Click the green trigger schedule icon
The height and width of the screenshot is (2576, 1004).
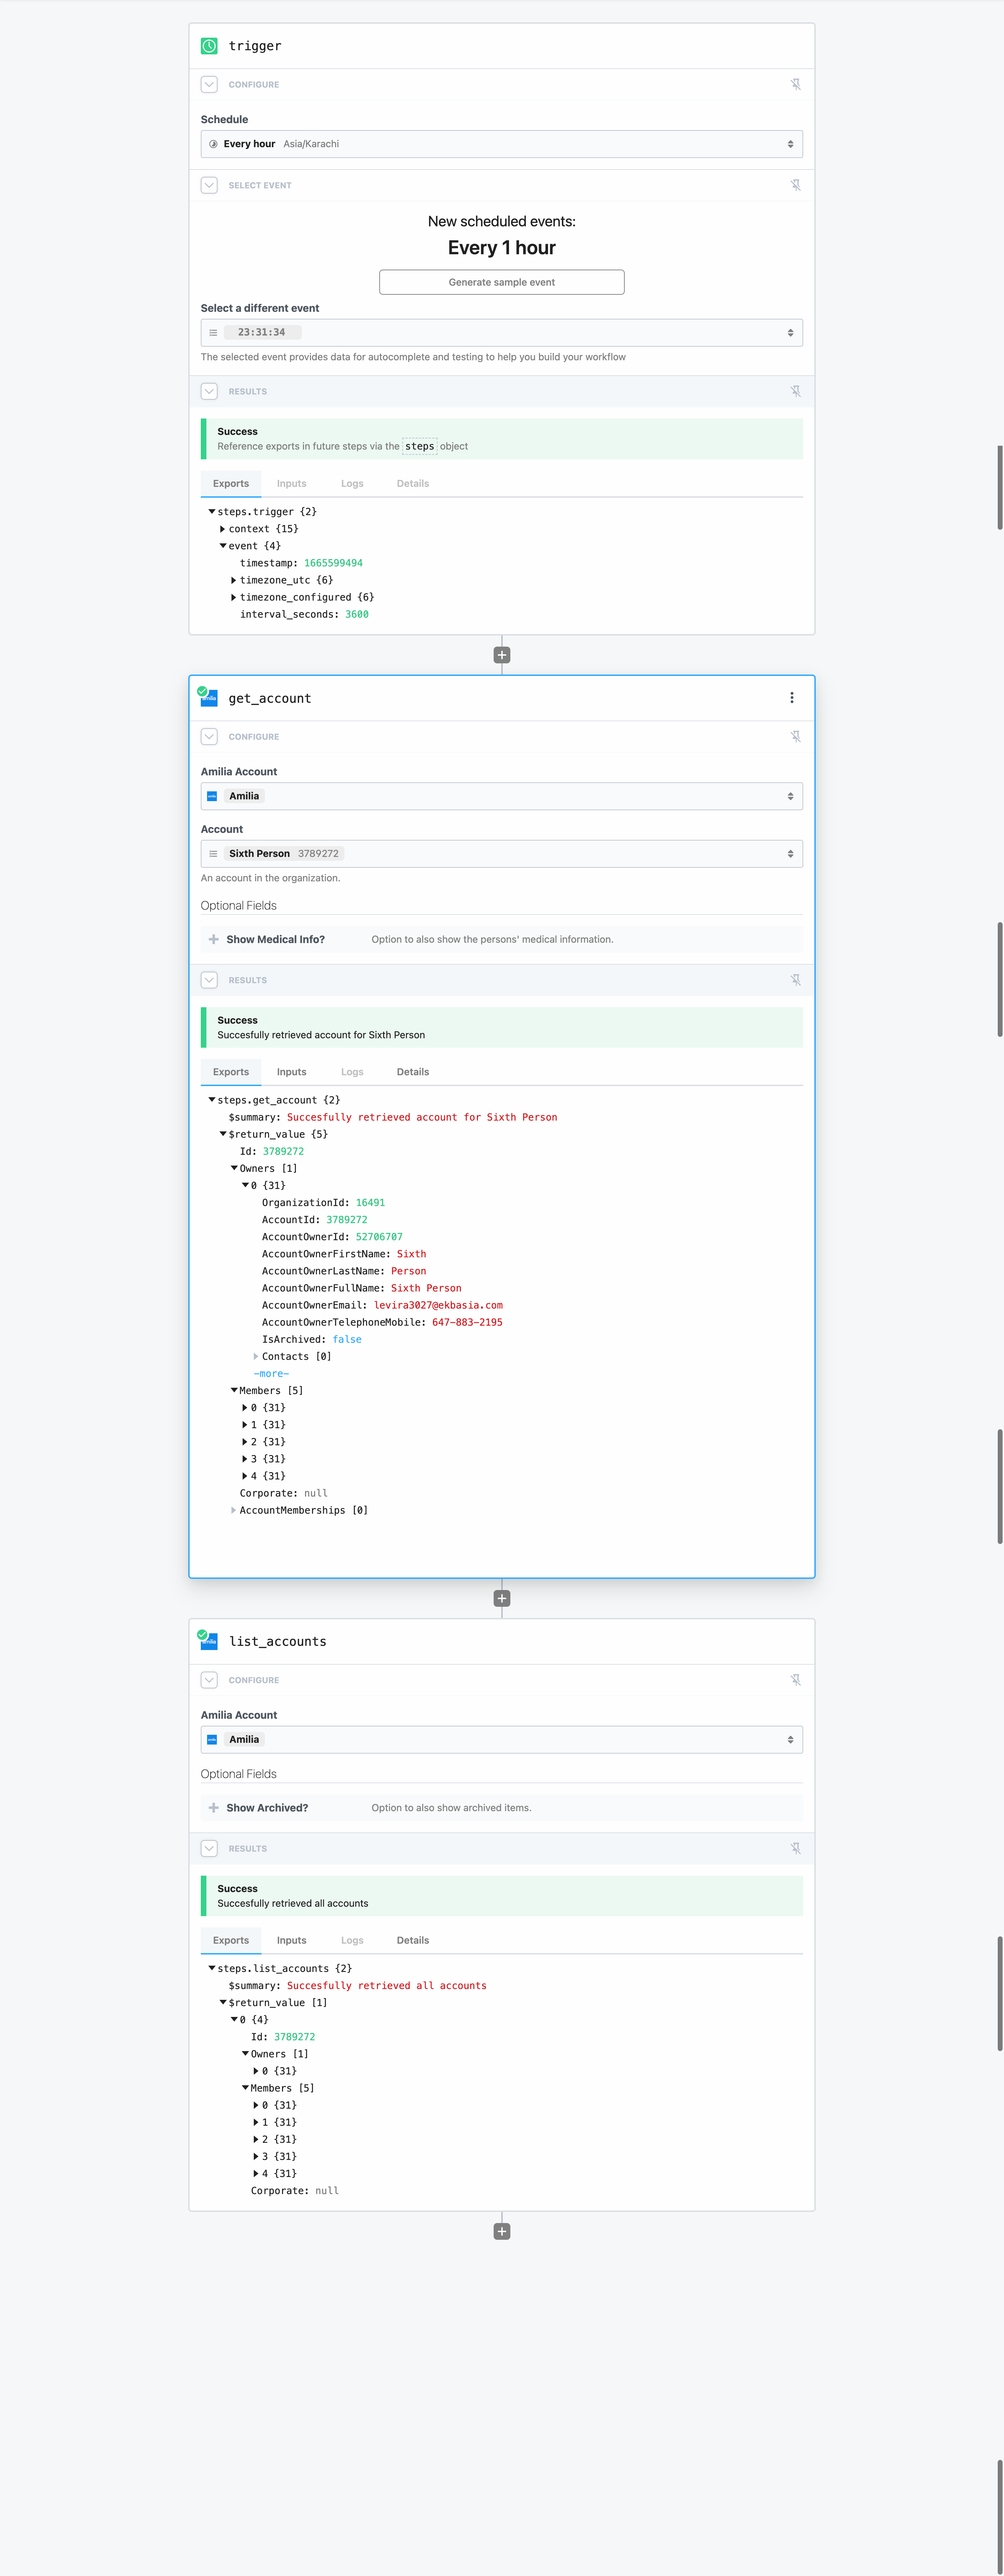tap(209, 46)
